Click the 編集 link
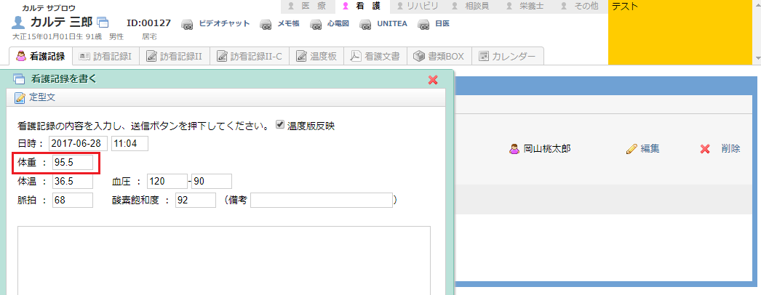This screenshot has width=761, height=295. tap(650, 149)
